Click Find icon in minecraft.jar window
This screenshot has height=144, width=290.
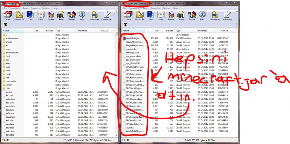(61, 16)
